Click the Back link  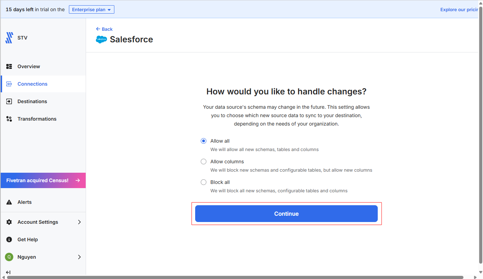[x=104, y=29]
